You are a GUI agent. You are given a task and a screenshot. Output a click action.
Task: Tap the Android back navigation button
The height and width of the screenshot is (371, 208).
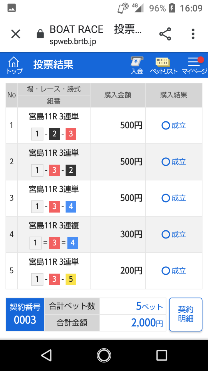47,355
